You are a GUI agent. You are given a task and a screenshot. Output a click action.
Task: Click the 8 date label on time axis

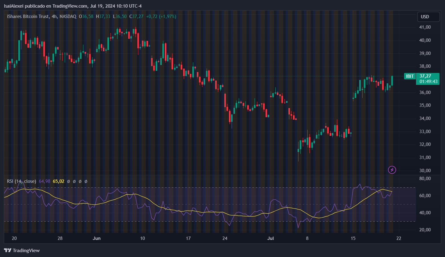[x=307, y=238]
